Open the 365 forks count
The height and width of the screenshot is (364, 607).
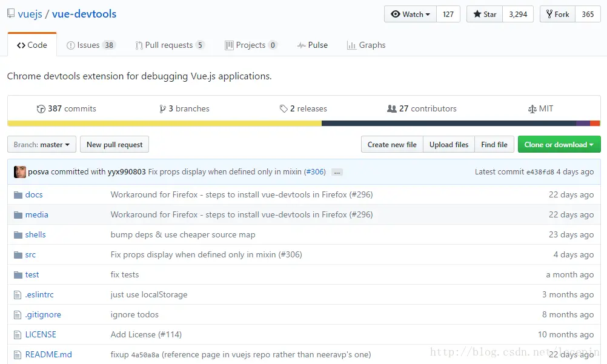click(x=588, y=15)
